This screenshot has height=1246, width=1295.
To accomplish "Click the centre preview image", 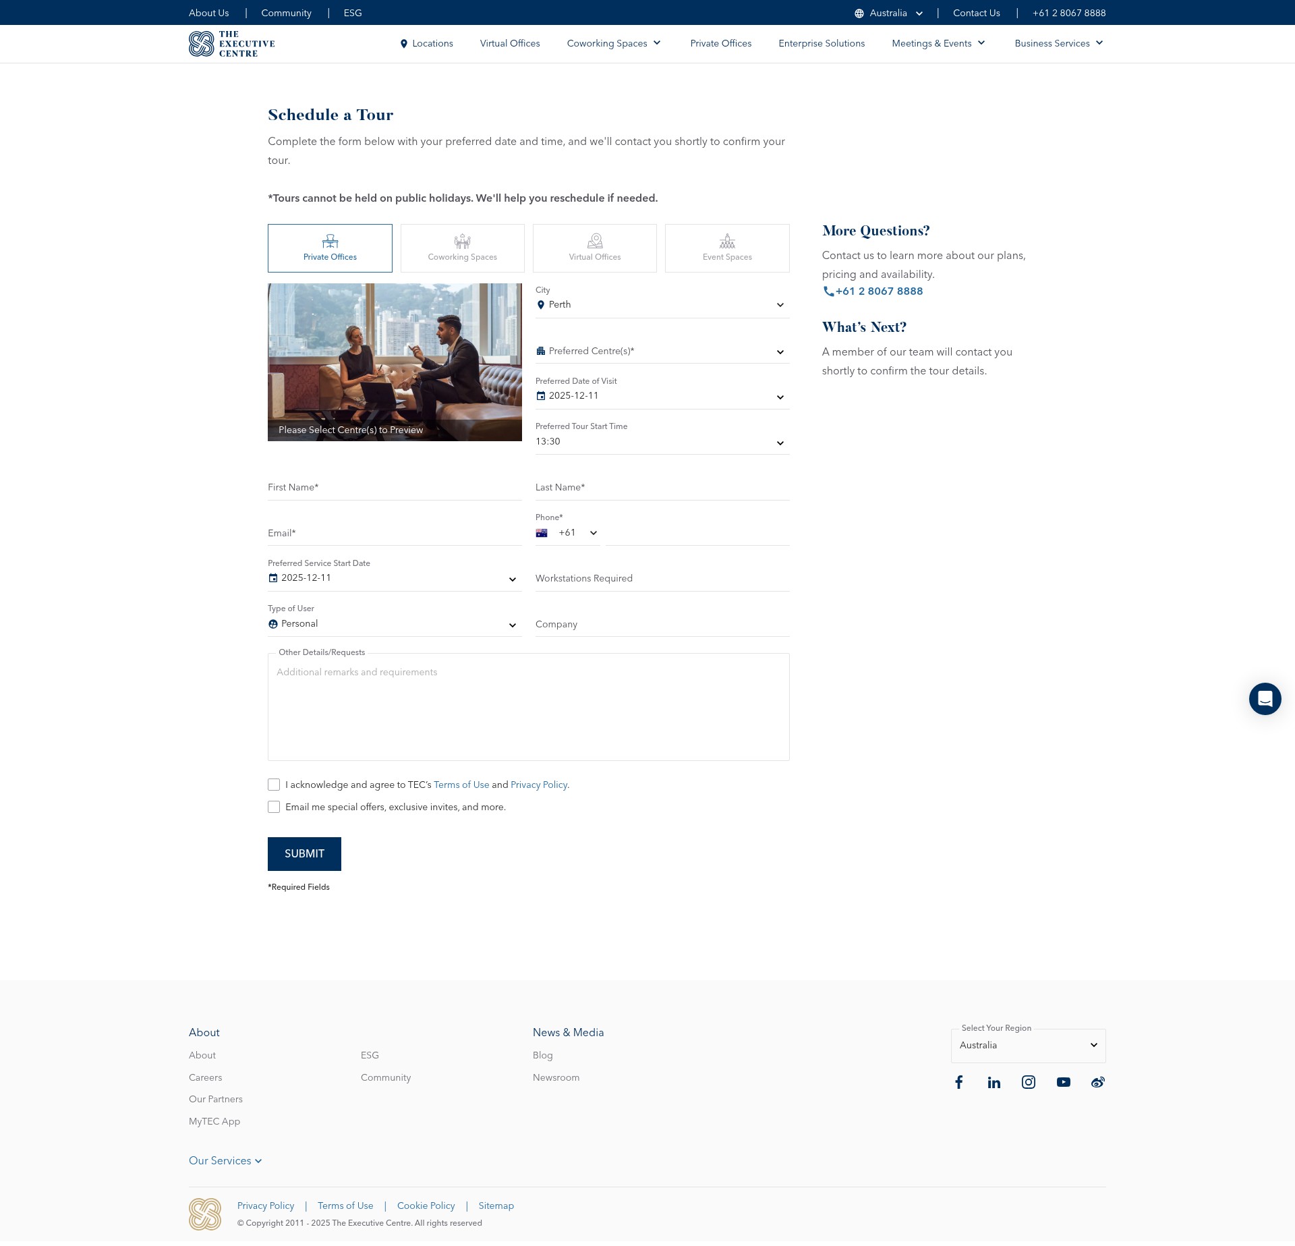I will click(x=395, y=362).
